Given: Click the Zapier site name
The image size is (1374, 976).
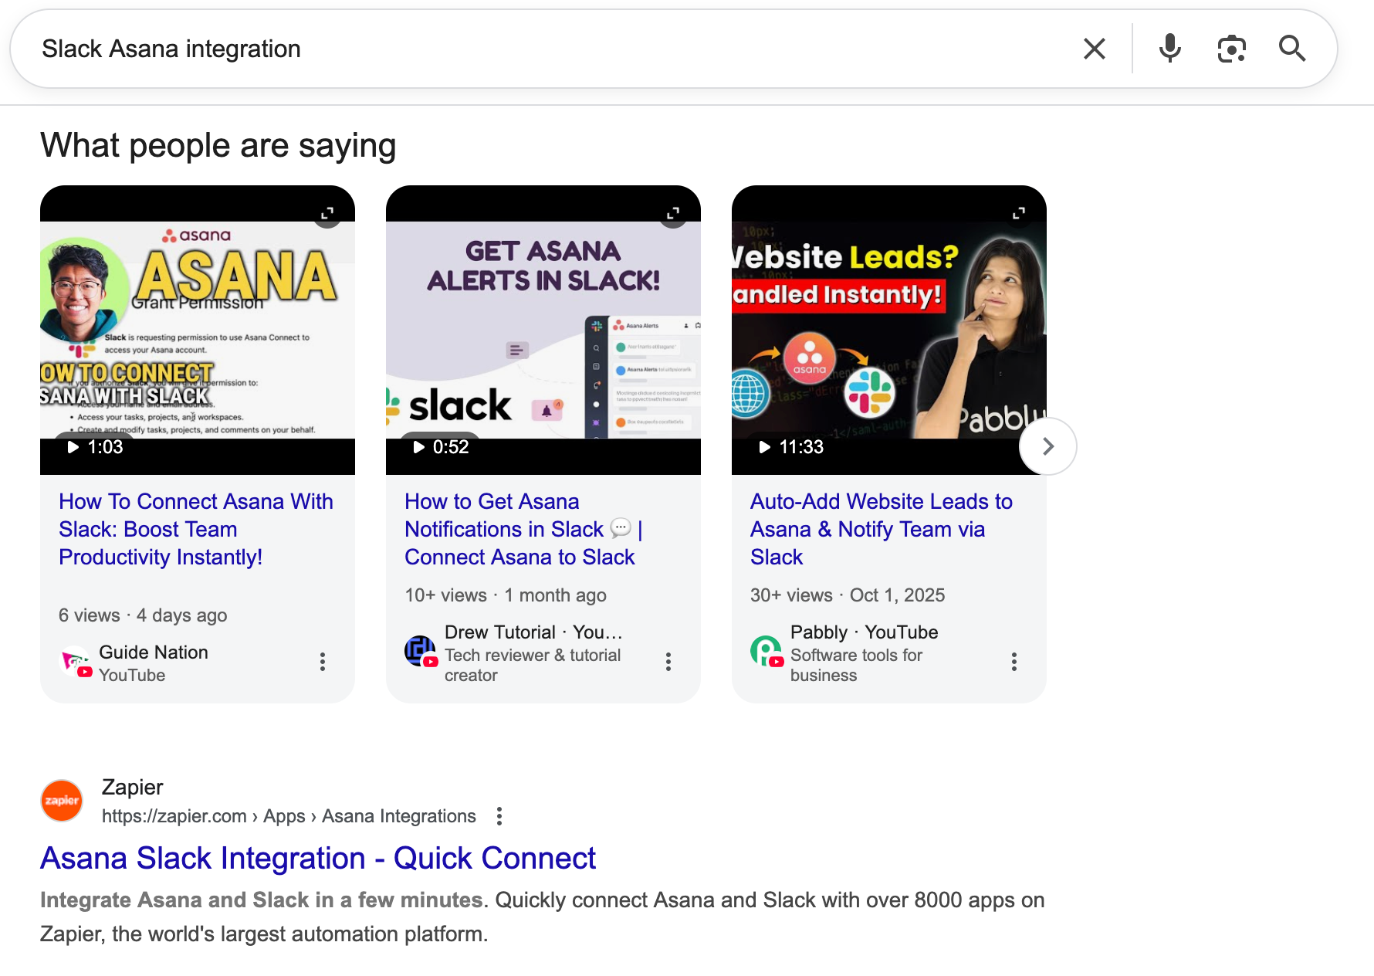Looking at the screenshot, I should (x=133, y=788).
